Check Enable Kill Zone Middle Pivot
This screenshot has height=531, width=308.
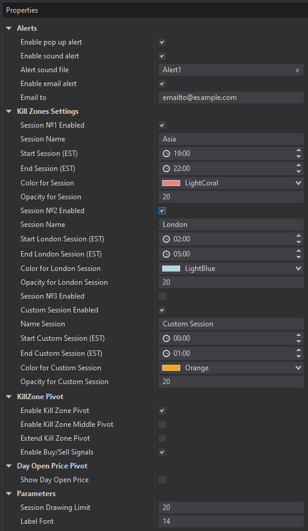tap(162, 424)
